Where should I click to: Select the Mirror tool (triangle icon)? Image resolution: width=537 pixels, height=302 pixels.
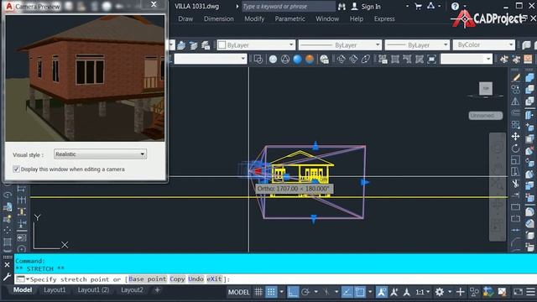516,101
